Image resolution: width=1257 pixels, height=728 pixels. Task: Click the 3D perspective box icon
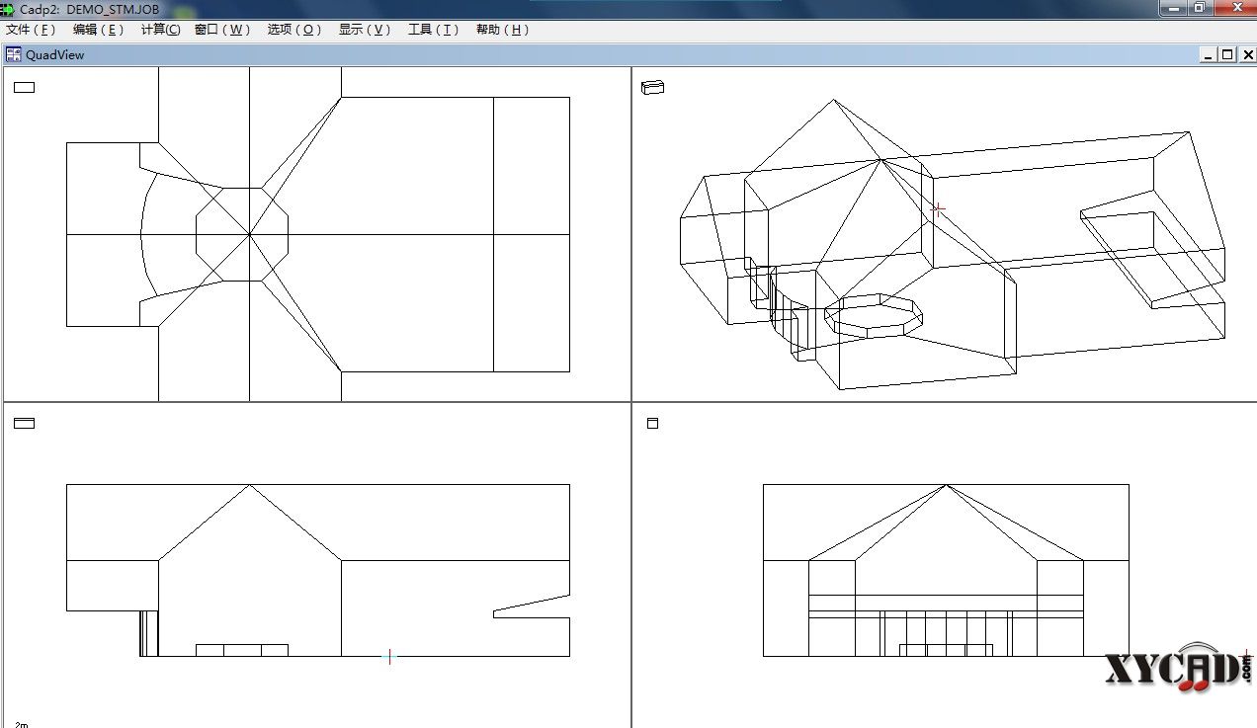(x=652, y=87)
